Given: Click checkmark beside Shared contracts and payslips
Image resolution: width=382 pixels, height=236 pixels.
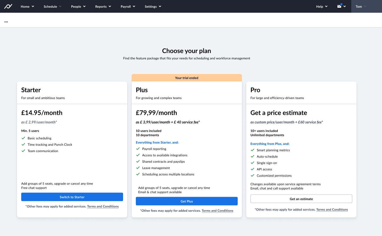Looking at the screenshot, I should coord(138,161).
